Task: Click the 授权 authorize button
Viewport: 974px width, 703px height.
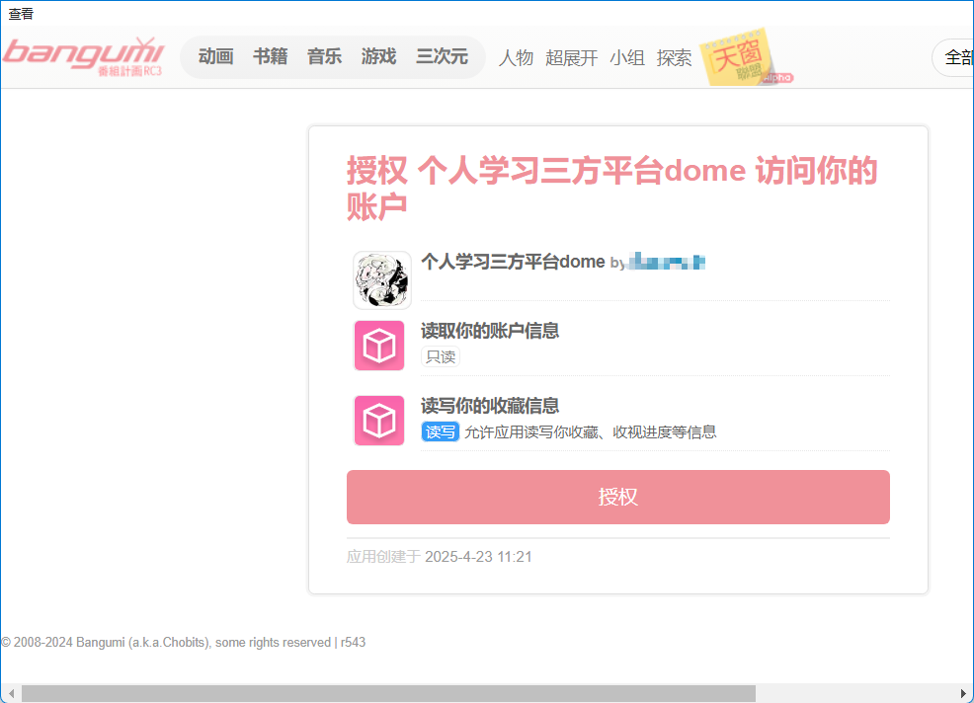Action: (617, 497)
